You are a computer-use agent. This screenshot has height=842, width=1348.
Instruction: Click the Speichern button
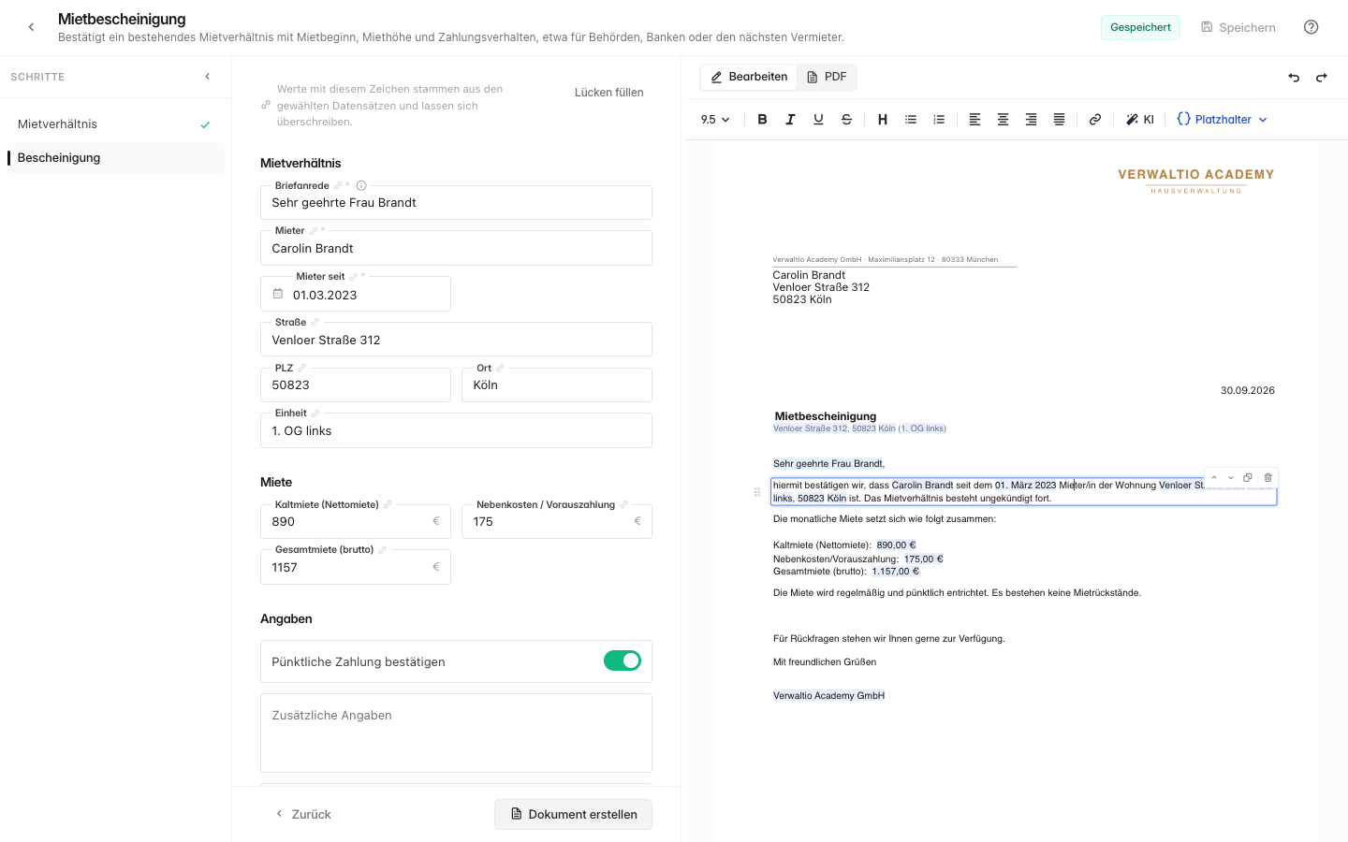tap(1238, 27)
